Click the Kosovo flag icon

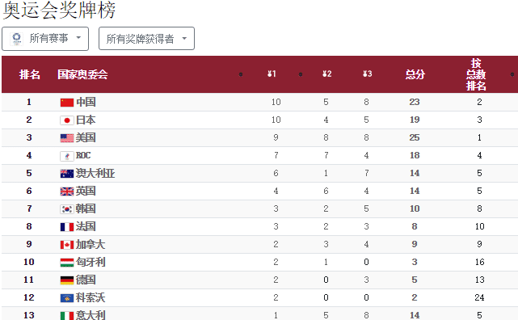tap(67, 298)
